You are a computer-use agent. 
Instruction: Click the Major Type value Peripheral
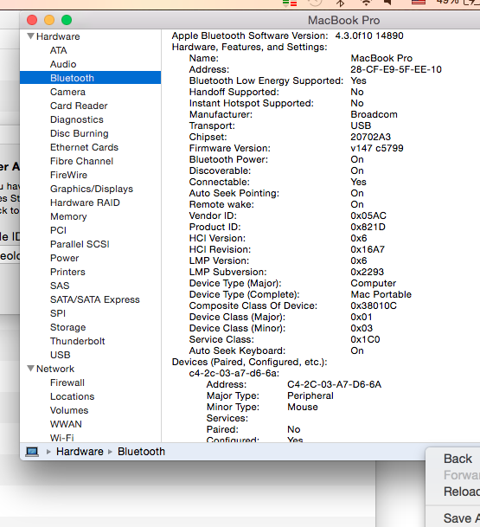(x=310, y=396)
